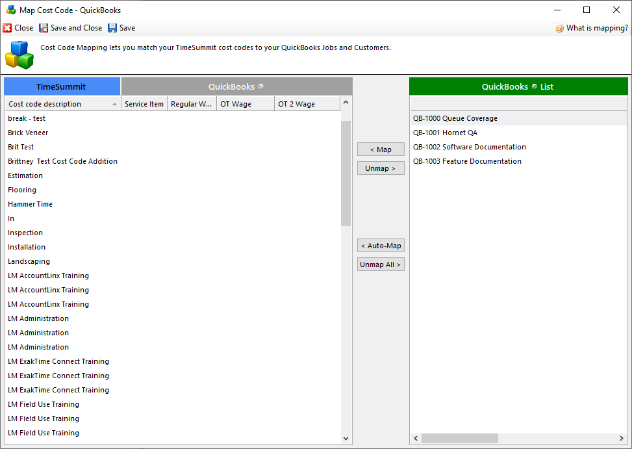632x449 pixels.
Task: Maximize the Map Cost Code window
Action: [x=587, y=10]
